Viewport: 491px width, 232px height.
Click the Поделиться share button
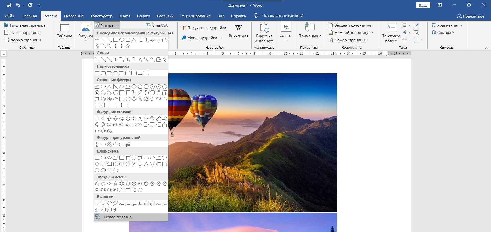(x=470, y=16)
